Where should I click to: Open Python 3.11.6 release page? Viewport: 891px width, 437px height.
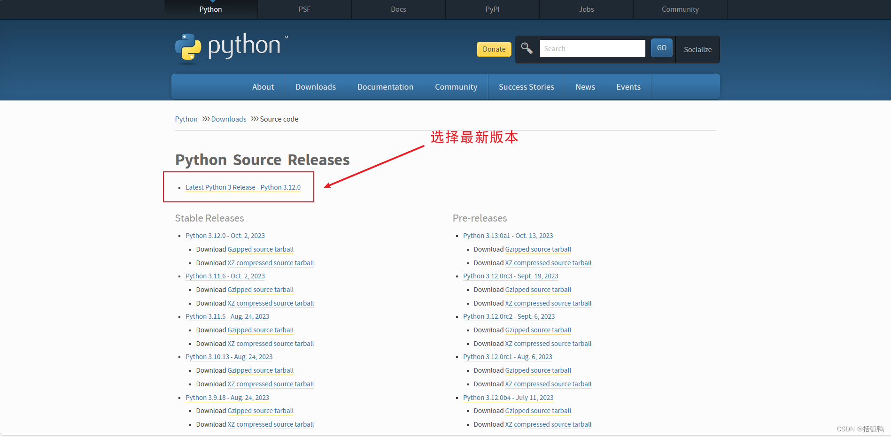tap(225, 276)
